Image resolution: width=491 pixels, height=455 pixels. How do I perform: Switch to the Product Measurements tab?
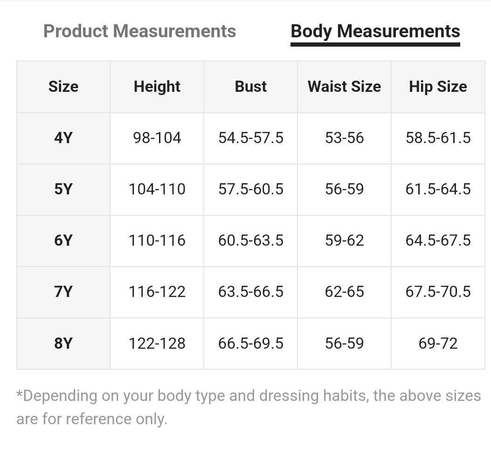point(139,31)
